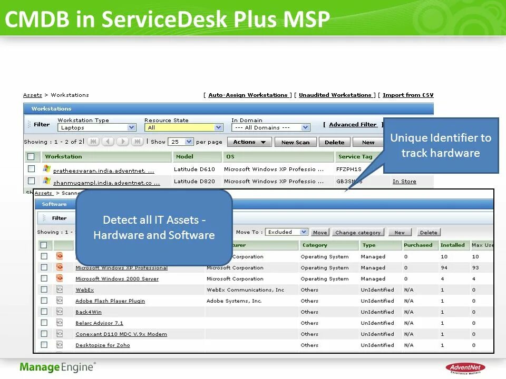The image size is (506, 379).
Task: Click the Workstations filter grip handle
Action: 29,124
